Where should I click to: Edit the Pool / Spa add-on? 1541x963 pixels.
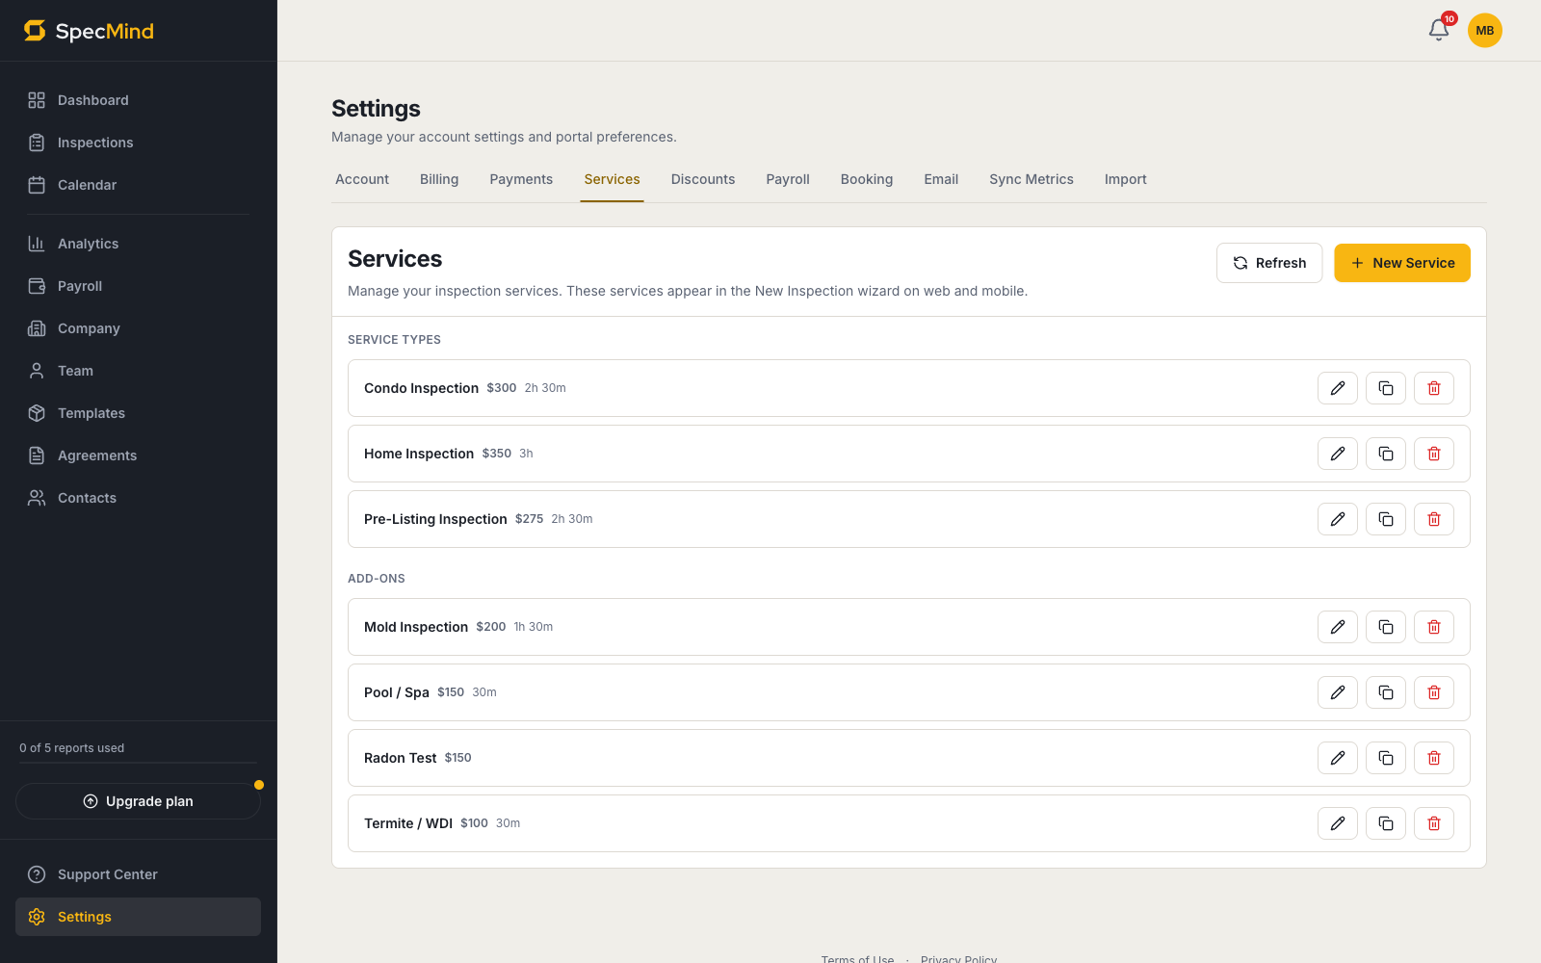pos(1338,692)
